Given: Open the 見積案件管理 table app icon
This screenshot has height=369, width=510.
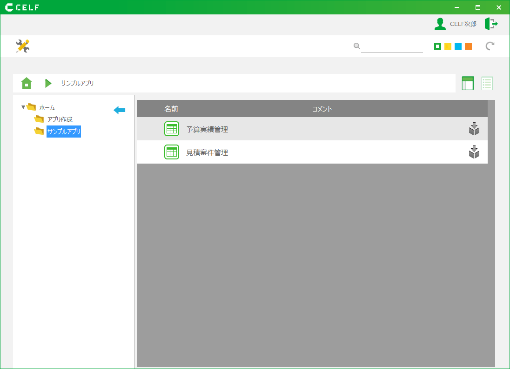Looking at the screenshot, I should pos(172,152).
